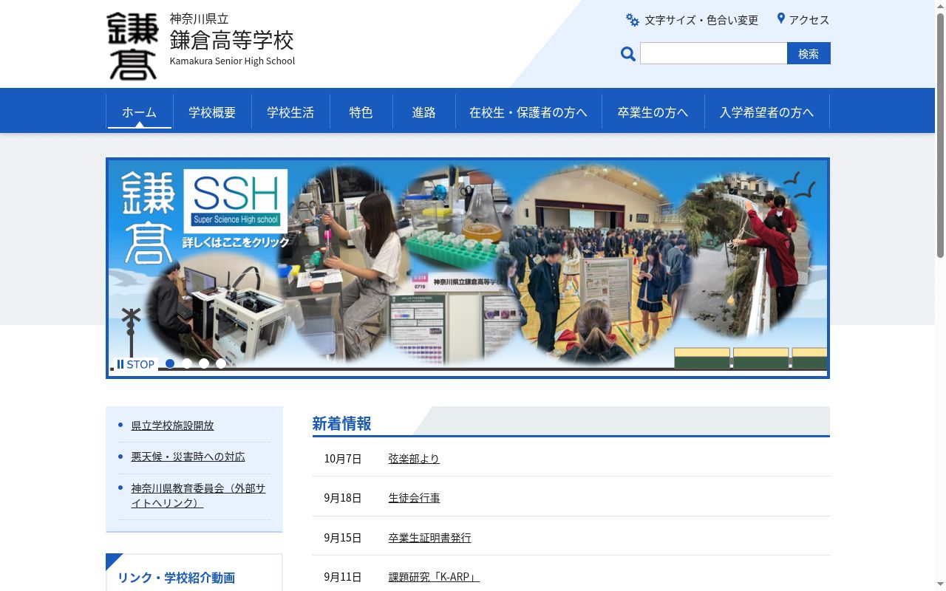This screenshot has height=591, width=946.
Task: Click the 9月11日 news date
Action: pos(343,577)
